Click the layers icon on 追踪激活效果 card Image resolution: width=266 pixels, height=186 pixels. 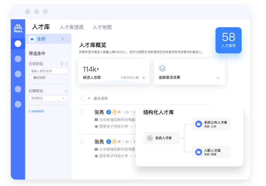pos(162,68)
